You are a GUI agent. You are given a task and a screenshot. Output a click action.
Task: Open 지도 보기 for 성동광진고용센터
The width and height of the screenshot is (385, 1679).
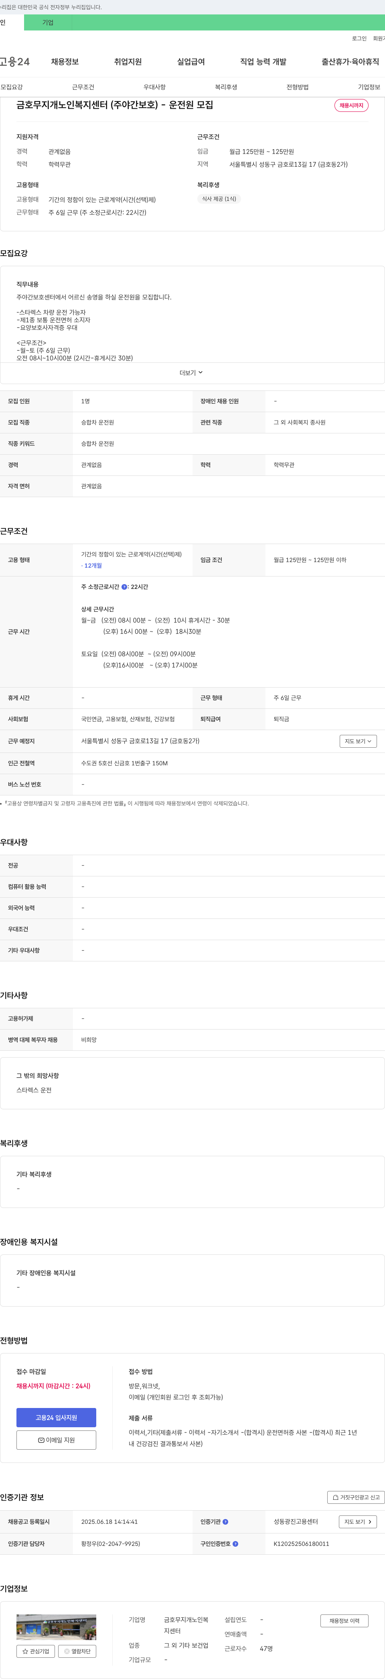click(x=358, y=1522)
